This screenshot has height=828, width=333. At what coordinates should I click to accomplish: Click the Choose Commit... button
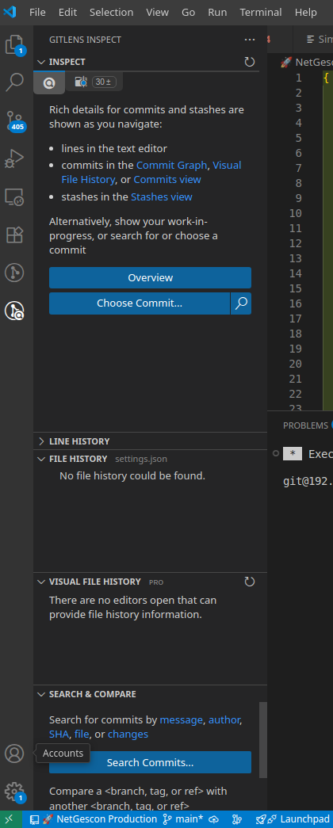click(140, 303)
